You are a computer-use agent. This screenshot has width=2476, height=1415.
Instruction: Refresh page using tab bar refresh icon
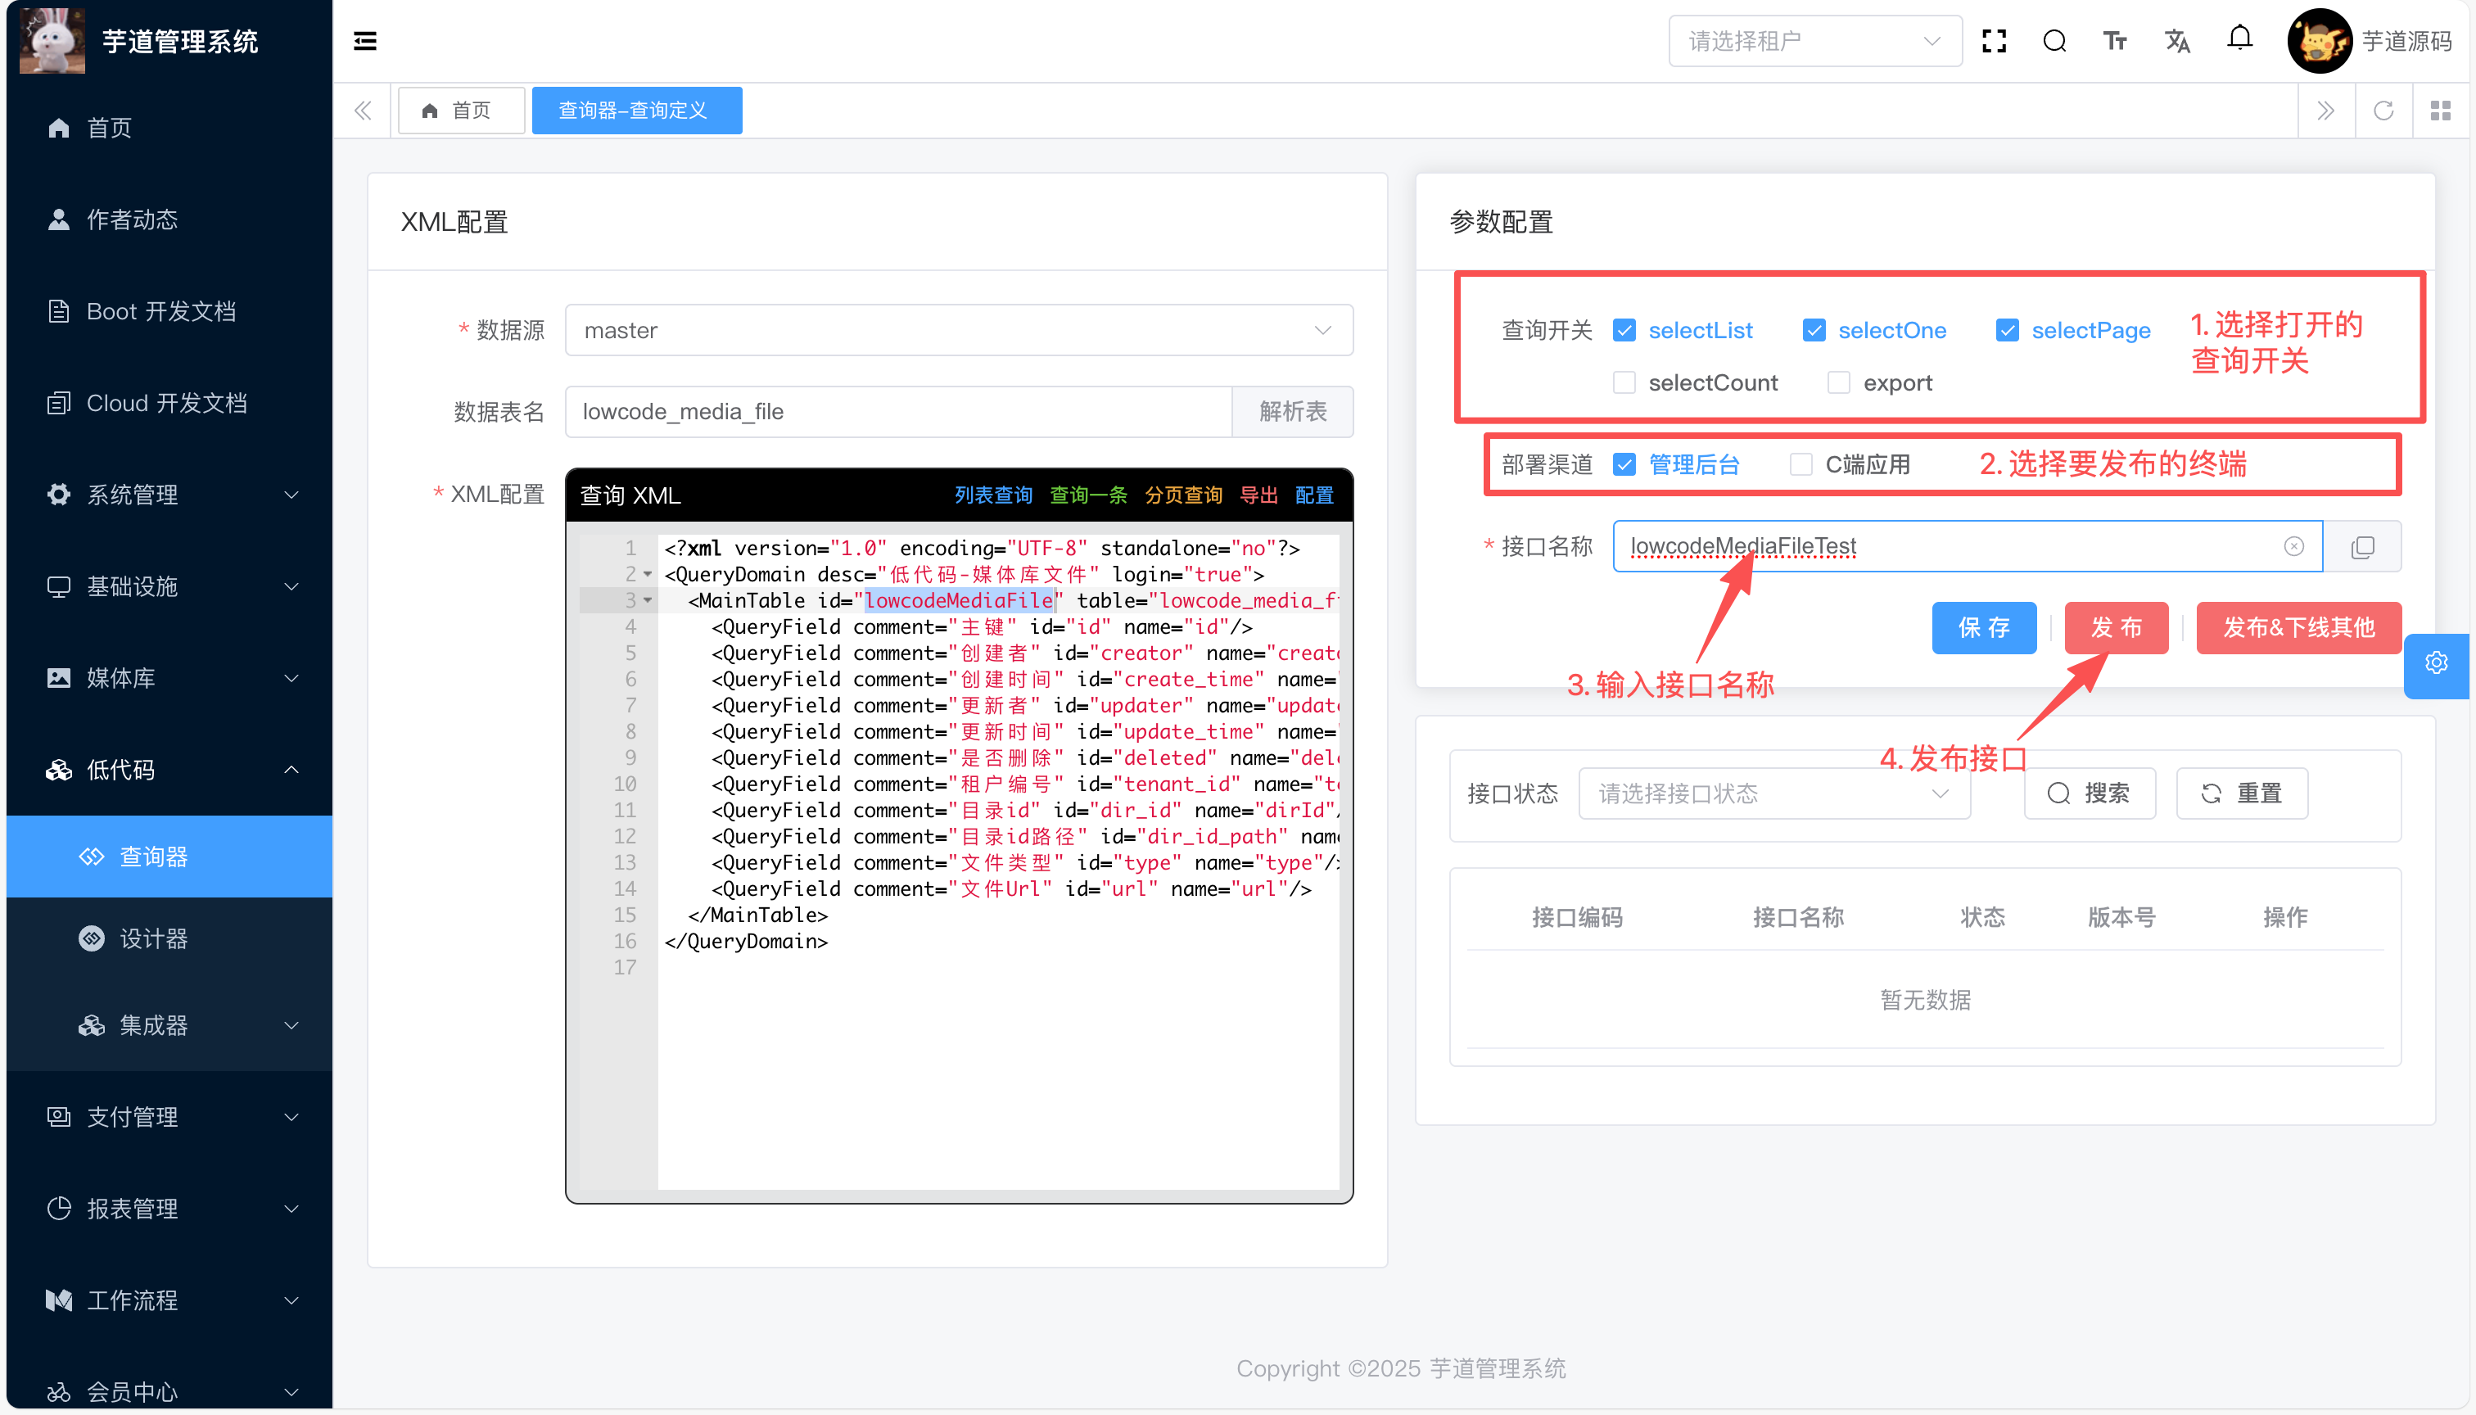point(2383,111)
